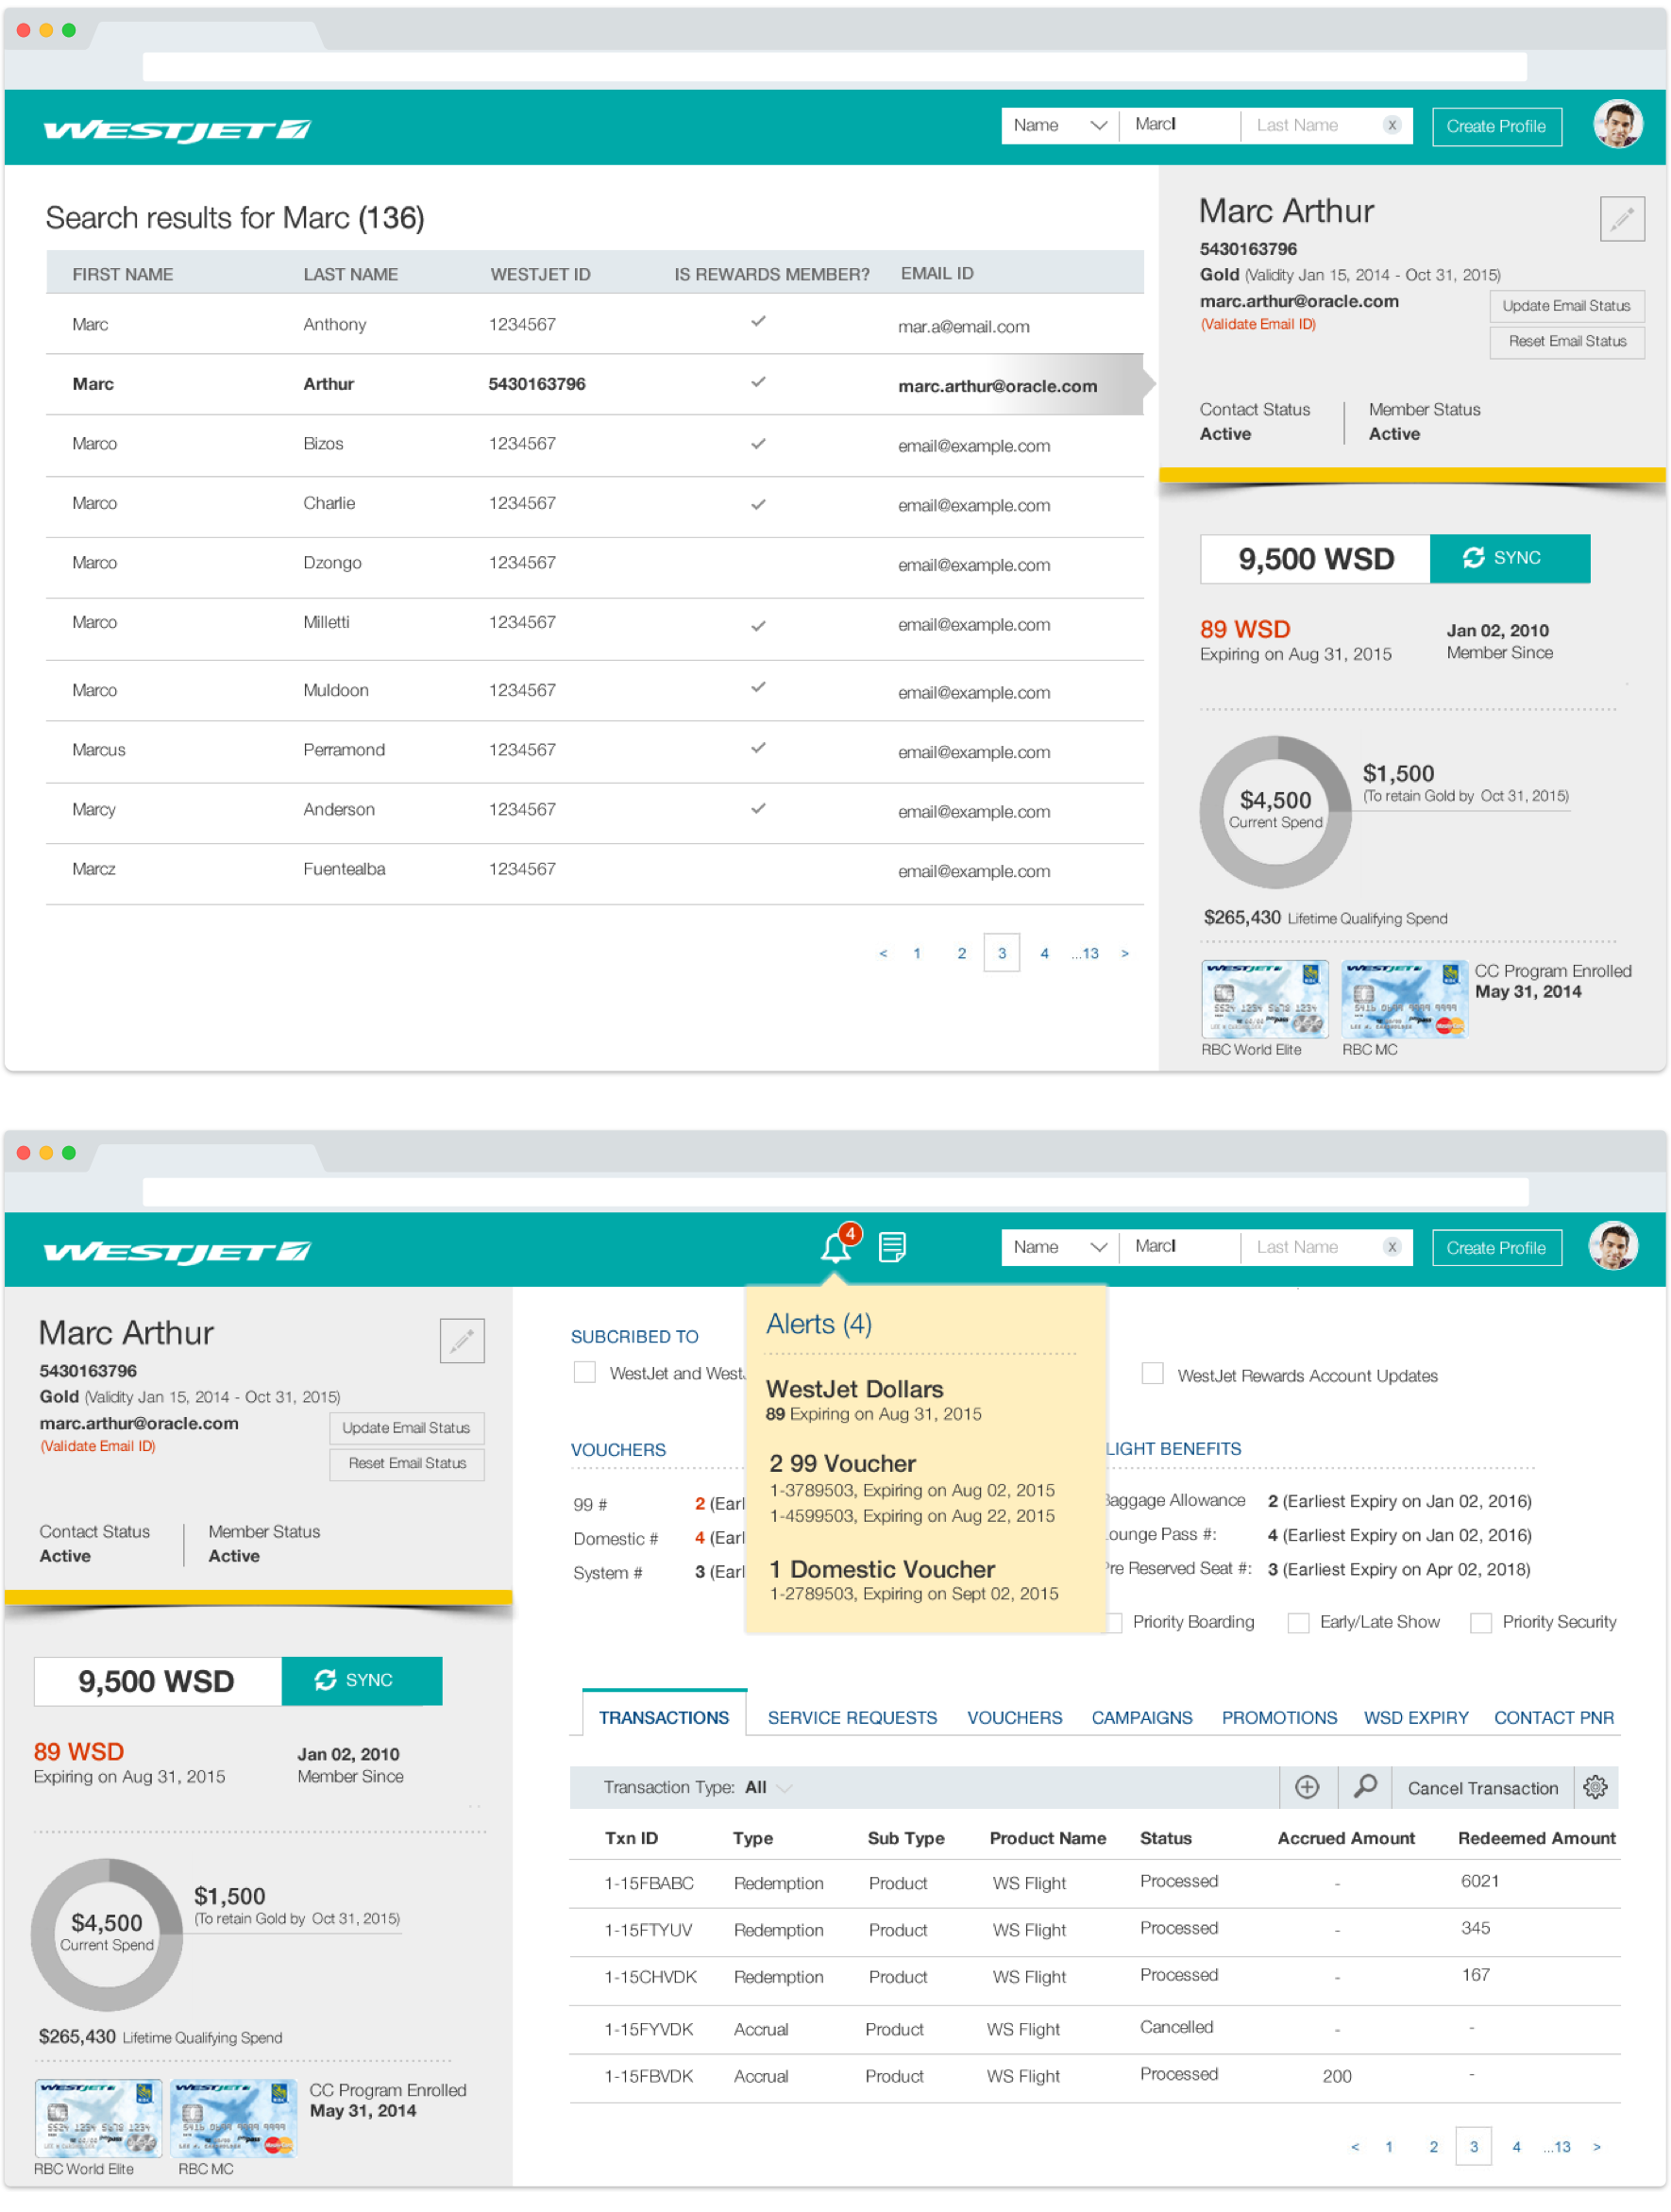Click Reset Email Status in lower window
Screen dimensions: 1671x2212
click(x=407, y=1464)
